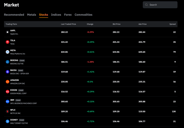Click TSLA ask price 431.79
The width and height of the screenshot is (184, 128).
coord(142,42)
